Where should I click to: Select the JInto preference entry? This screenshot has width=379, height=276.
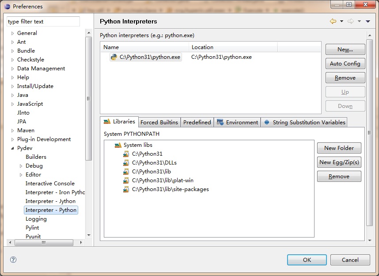(x=23, y=113)
